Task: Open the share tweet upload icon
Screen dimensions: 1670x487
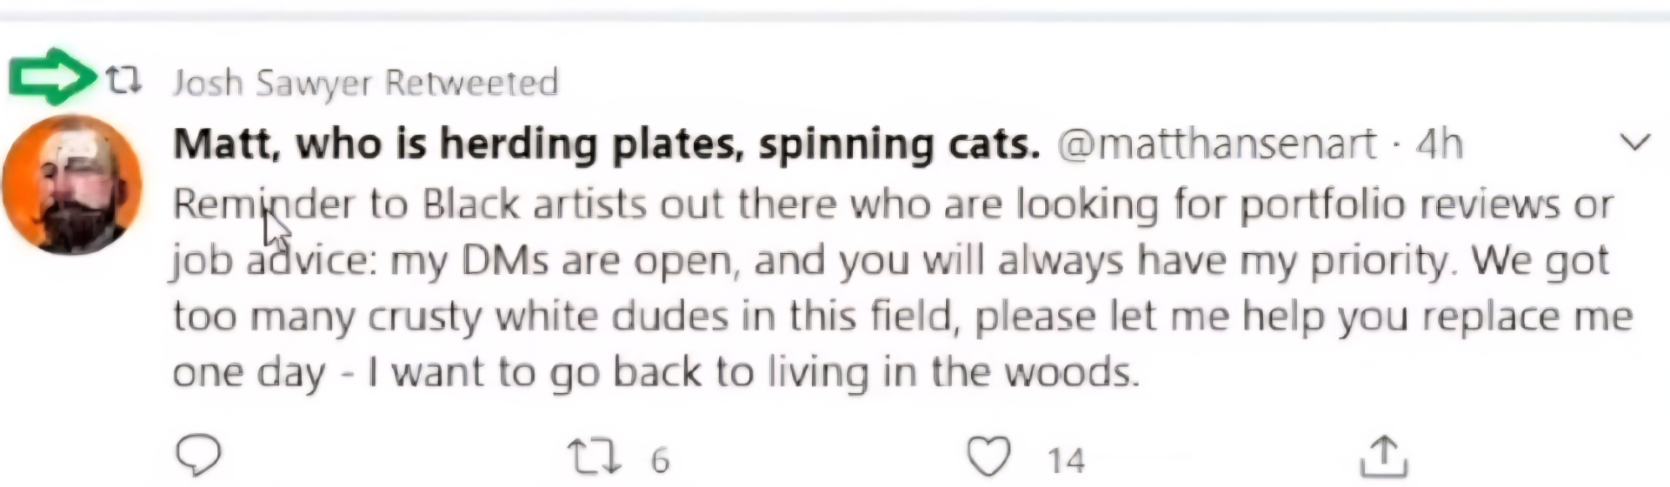Action: click(1383, 457)
